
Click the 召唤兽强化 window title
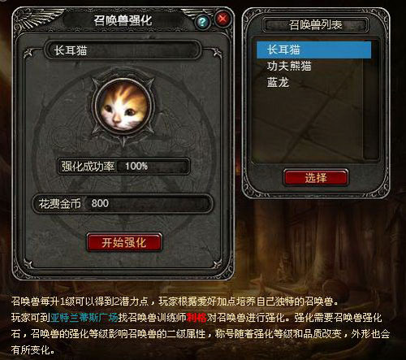(123, 20)
